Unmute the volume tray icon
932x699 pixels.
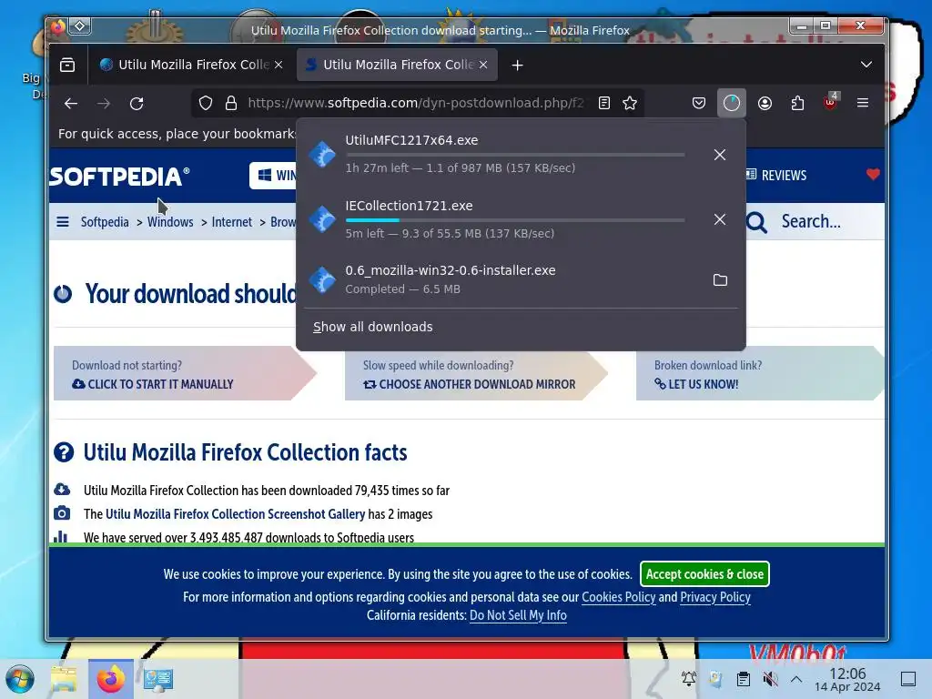(x=770, y=679)
